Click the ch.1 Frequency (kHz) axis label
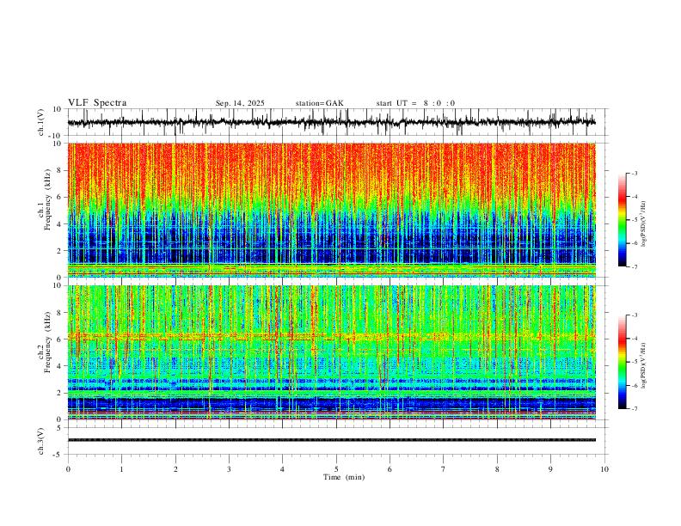 coord(45,199)
